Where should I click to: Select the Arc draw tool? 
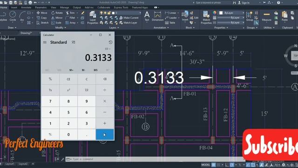pos(22,16)
